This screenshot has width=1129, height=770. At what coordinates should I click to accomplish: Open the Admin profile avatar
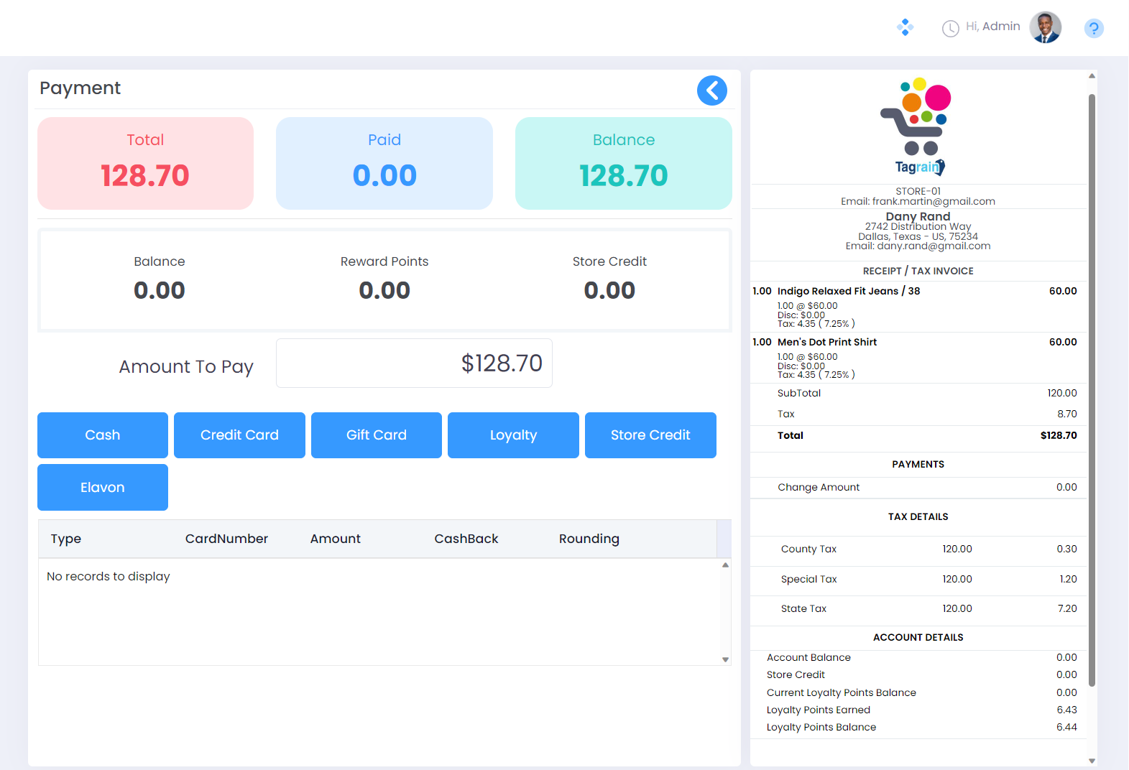click(x=1045, y=27)
